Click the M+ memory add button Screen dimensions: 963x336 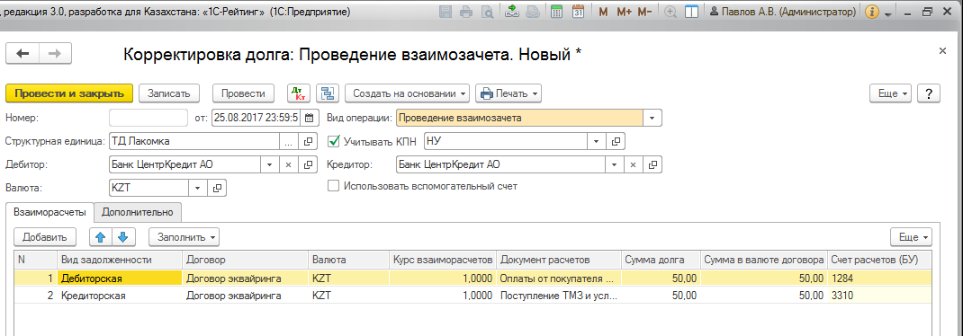[624, 12]
